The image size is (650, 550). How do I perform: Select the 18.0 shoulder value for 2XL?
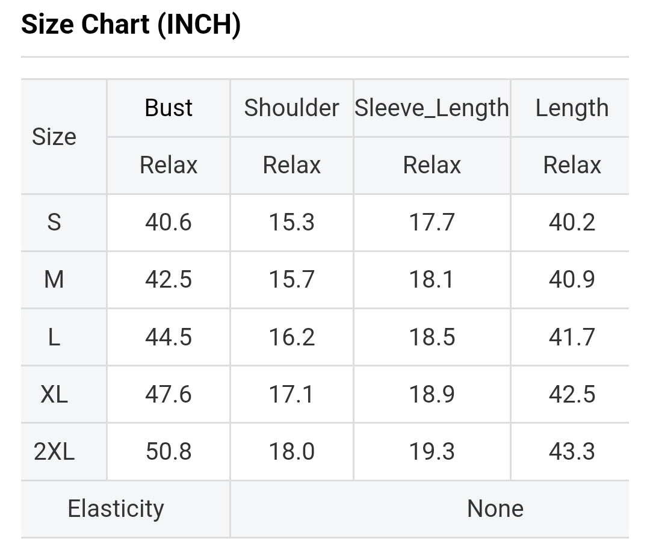pyautogui.click(x=291, y=451)
